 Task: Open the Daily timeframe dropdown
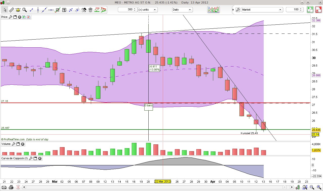[182, 9]
